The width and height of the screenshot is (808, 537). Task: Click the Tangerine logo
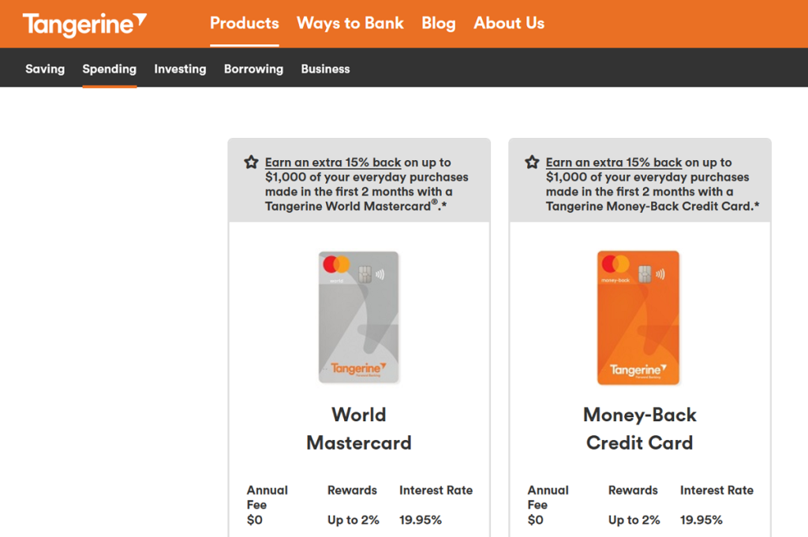tap(81, 23)
